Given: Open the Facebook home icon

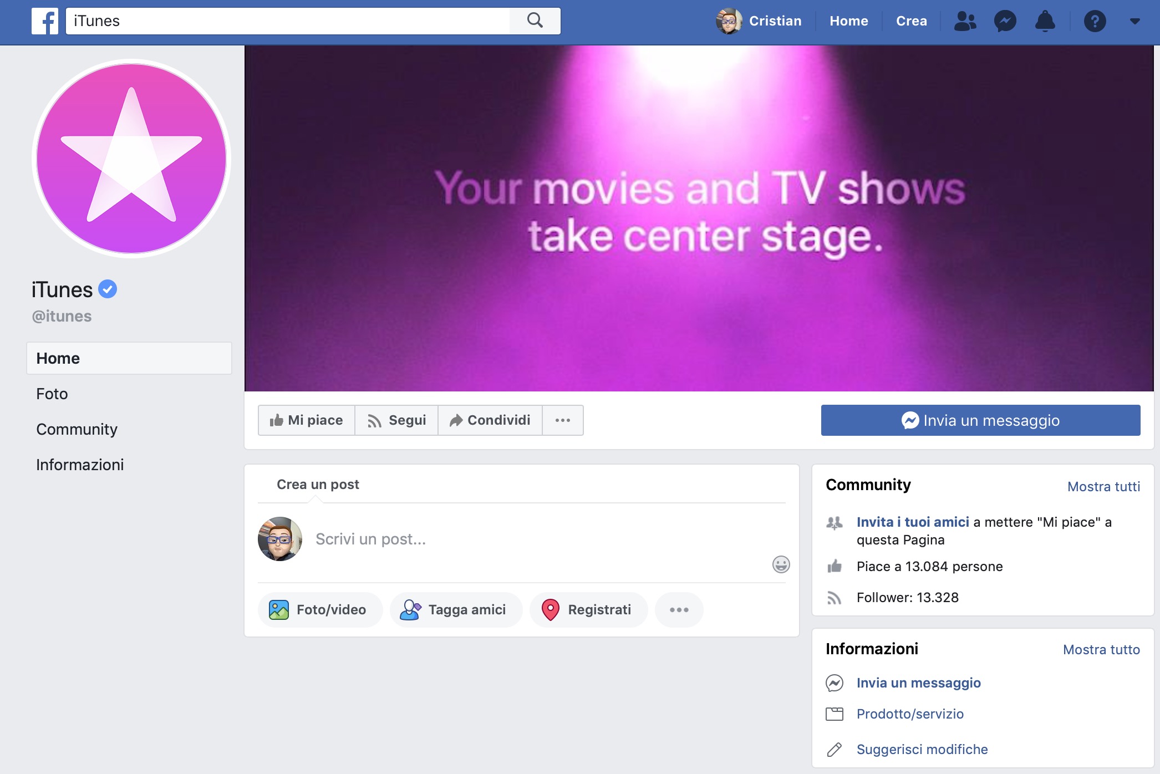Looking at the screenshot, I should point(44,21).
